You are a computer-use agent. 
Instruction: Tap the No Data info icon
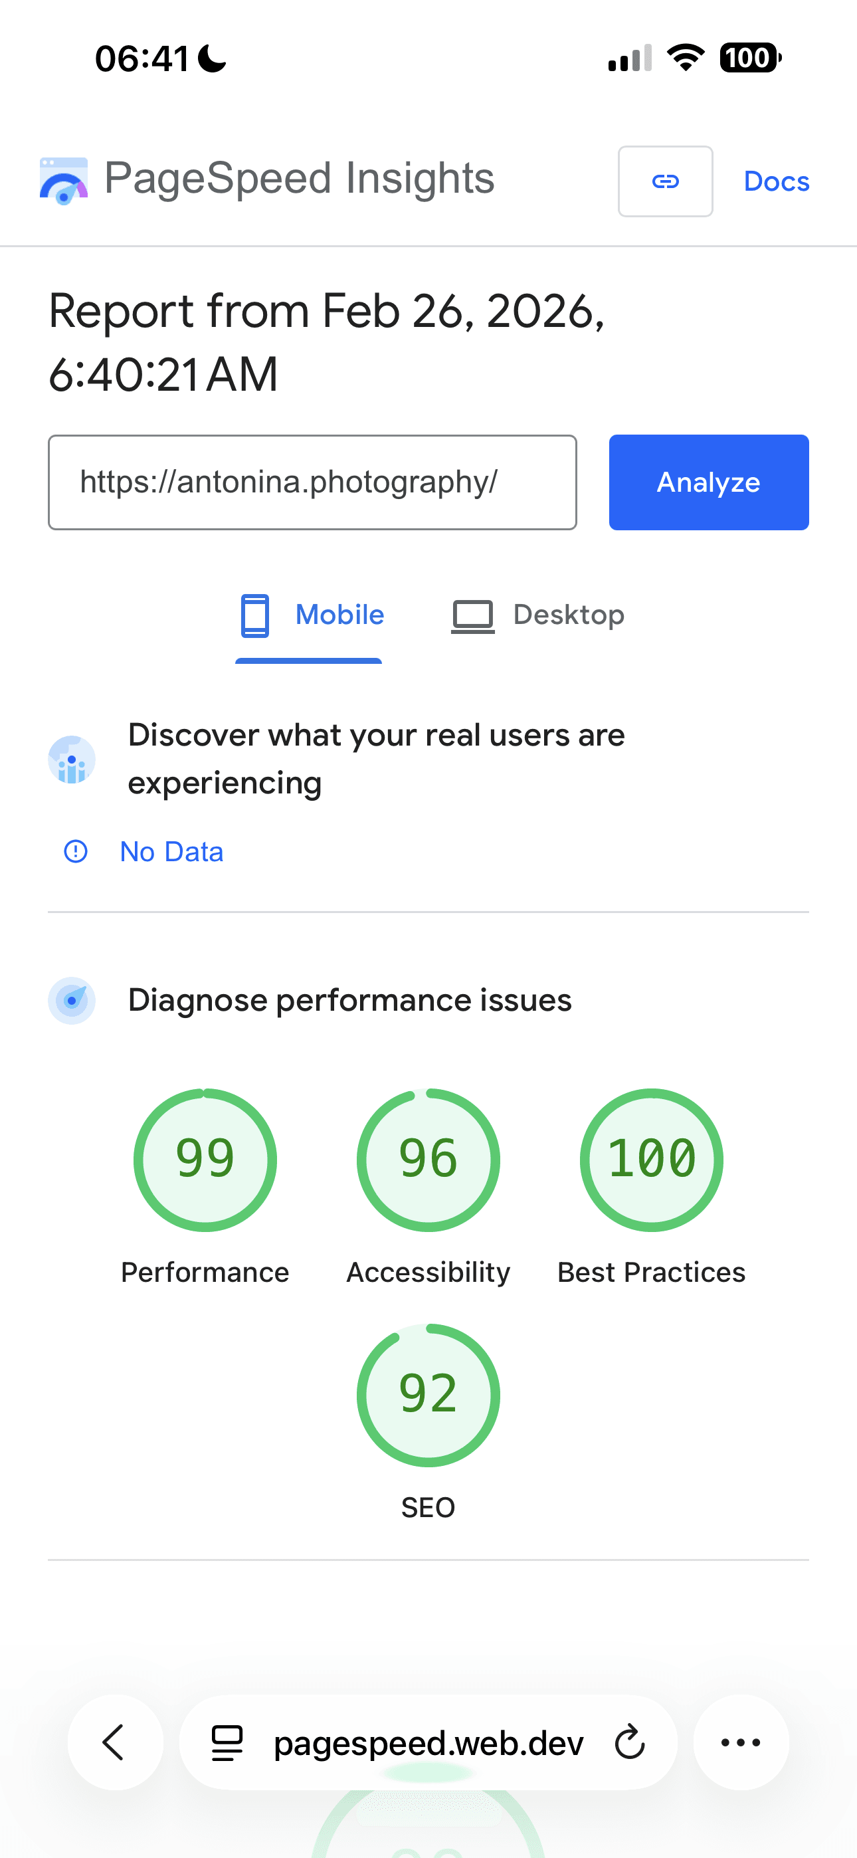76,852
